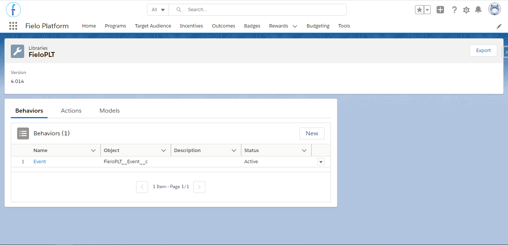Click the Fielo Platform app name

47,26
